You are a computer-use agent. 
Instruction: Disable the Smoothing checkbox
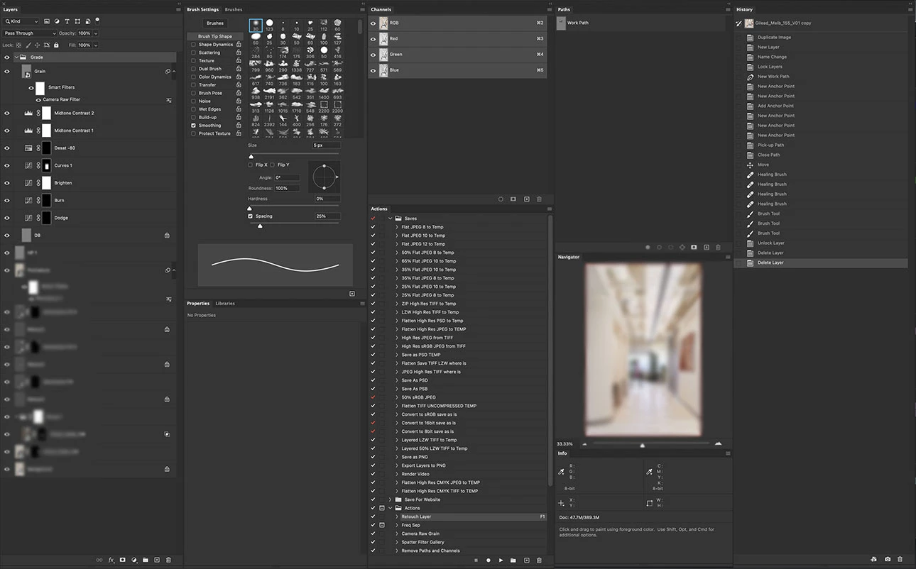coord(193,126)
